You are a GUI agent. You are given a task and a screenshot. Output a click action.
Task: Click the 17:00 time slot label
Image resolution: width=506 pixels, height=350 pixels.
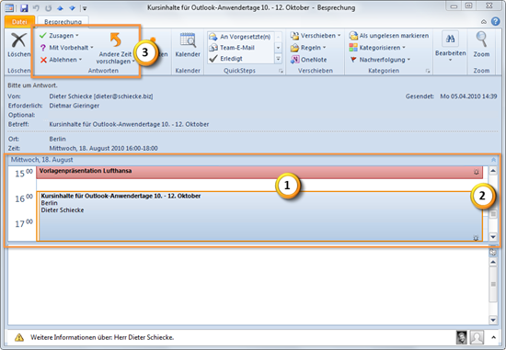click(24, 223)
